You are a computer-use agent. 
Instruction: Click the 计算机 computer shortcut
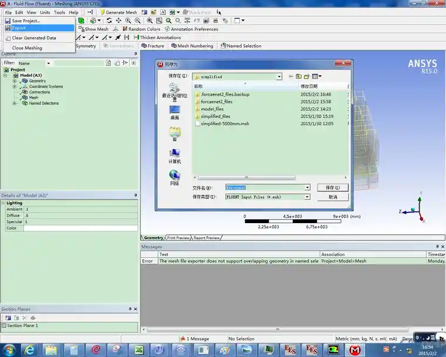[175, 156]
